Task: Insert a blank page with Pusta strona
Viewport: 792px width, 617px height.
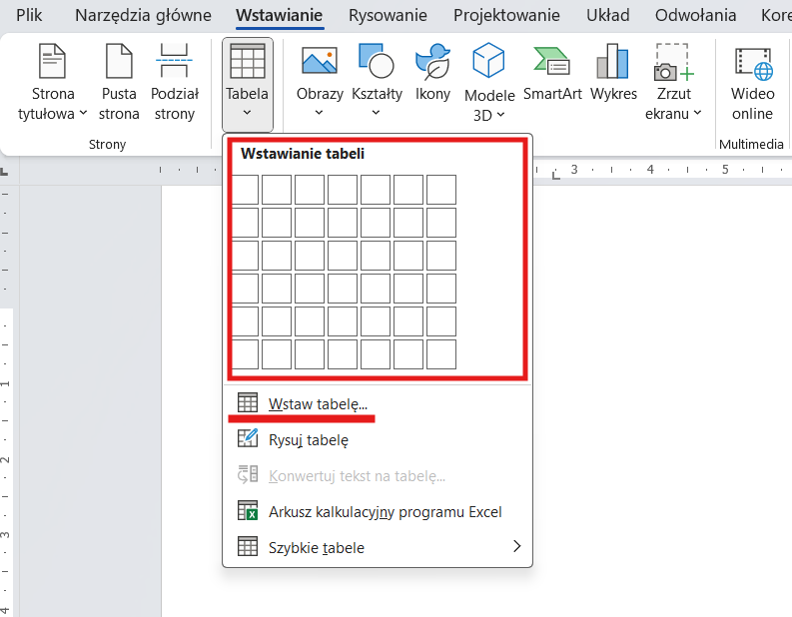Action: (119, 63)
